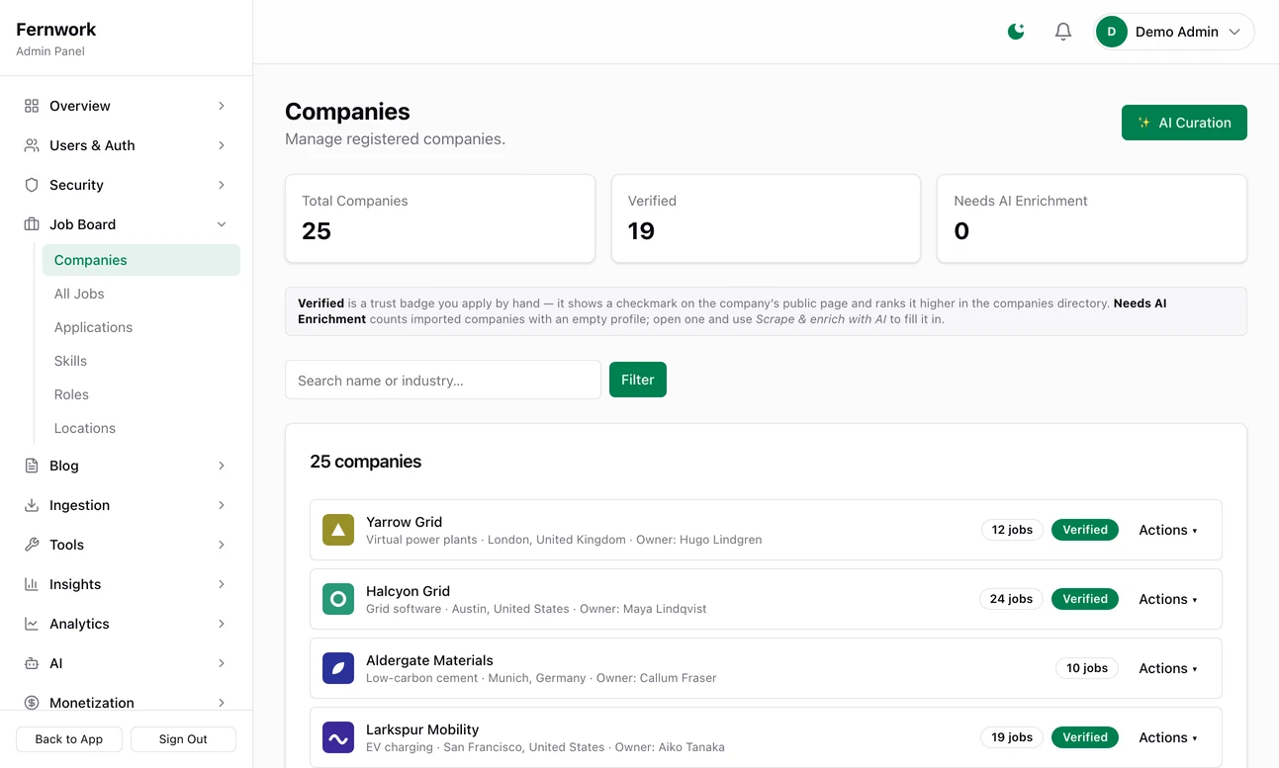The width and height of the screenshot is (1279, 768).
Task: Click the AI Curation button
Action: coord(1184,123)
